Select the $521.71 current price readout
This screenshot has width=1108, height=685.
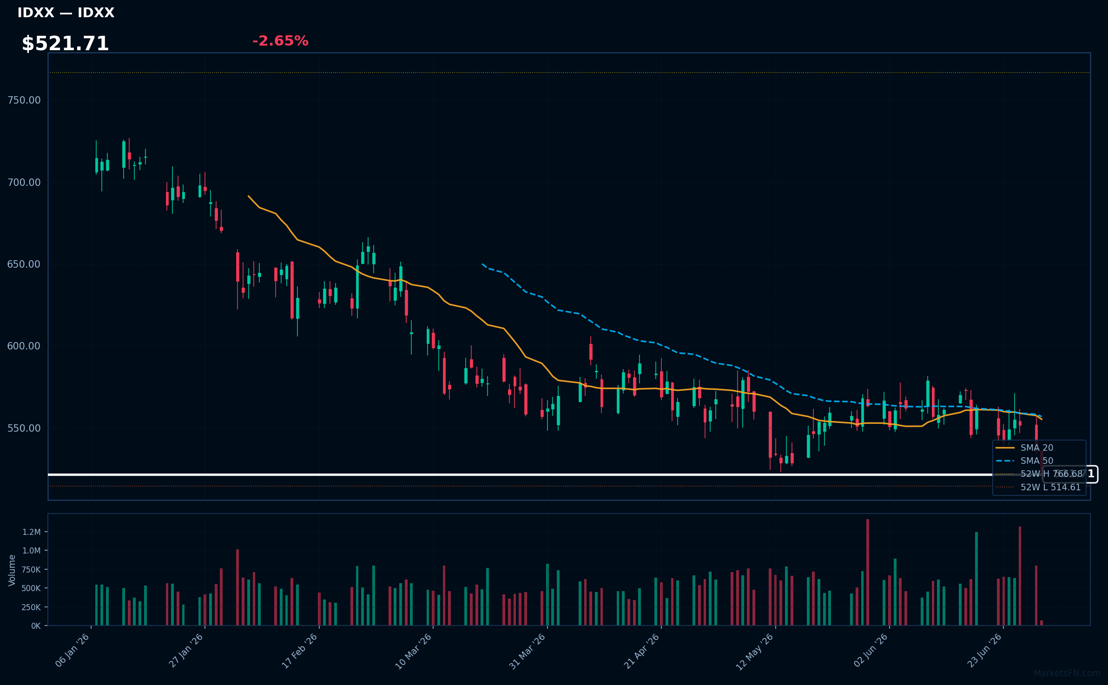(65, 44)
